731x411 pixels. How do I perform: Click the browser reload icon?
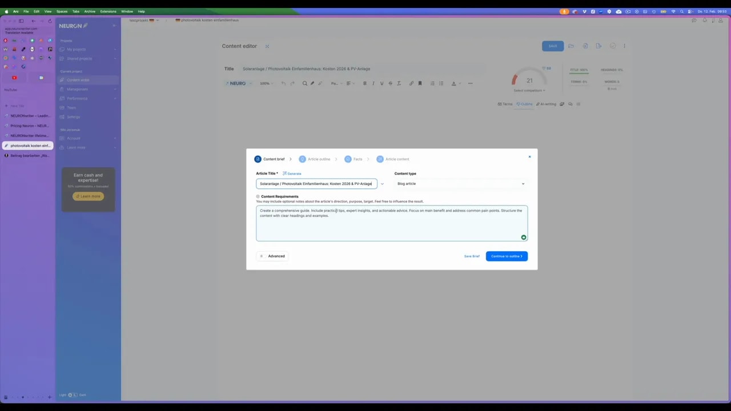point(50,21)
